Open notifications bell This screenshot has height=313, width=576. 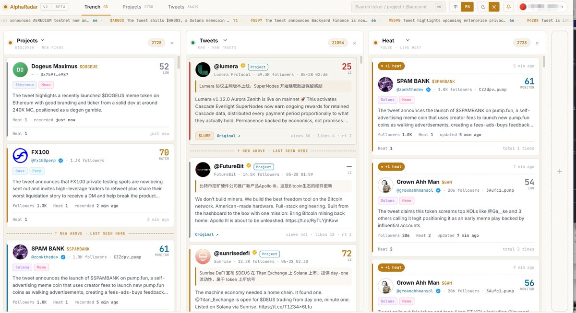pyautogui.click(x=509, y=7)
